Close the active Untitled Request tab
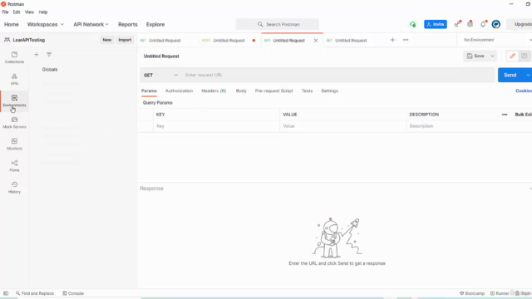 pyautogui.click(x=316, y=41)
